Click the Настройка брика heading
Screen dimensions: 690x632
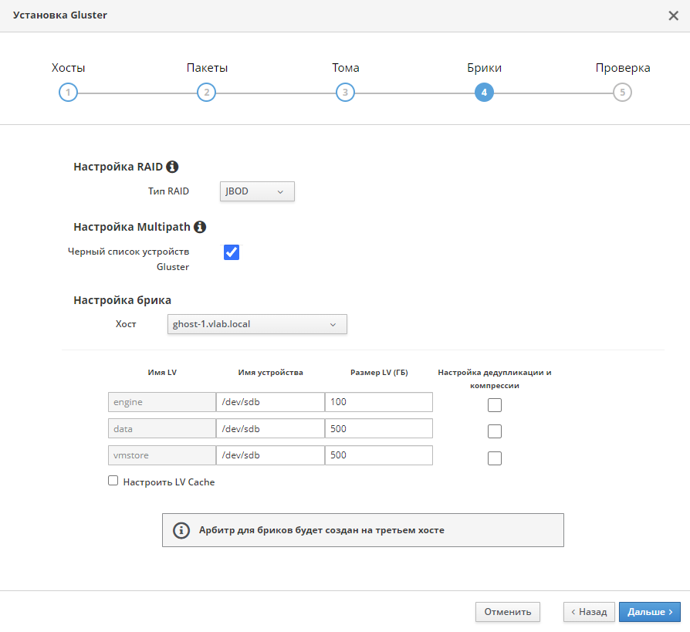(123, 300)
